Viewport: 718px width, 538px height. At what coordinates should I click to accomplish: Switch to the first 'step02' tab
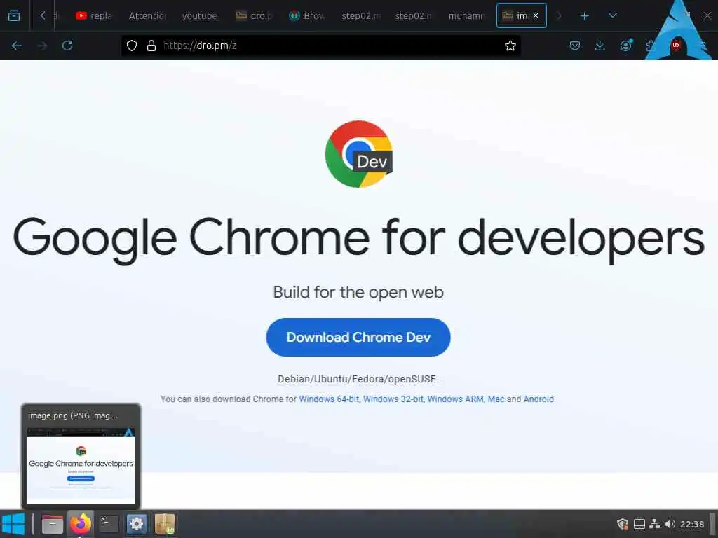pyautogui.click(x=361, y=16)
